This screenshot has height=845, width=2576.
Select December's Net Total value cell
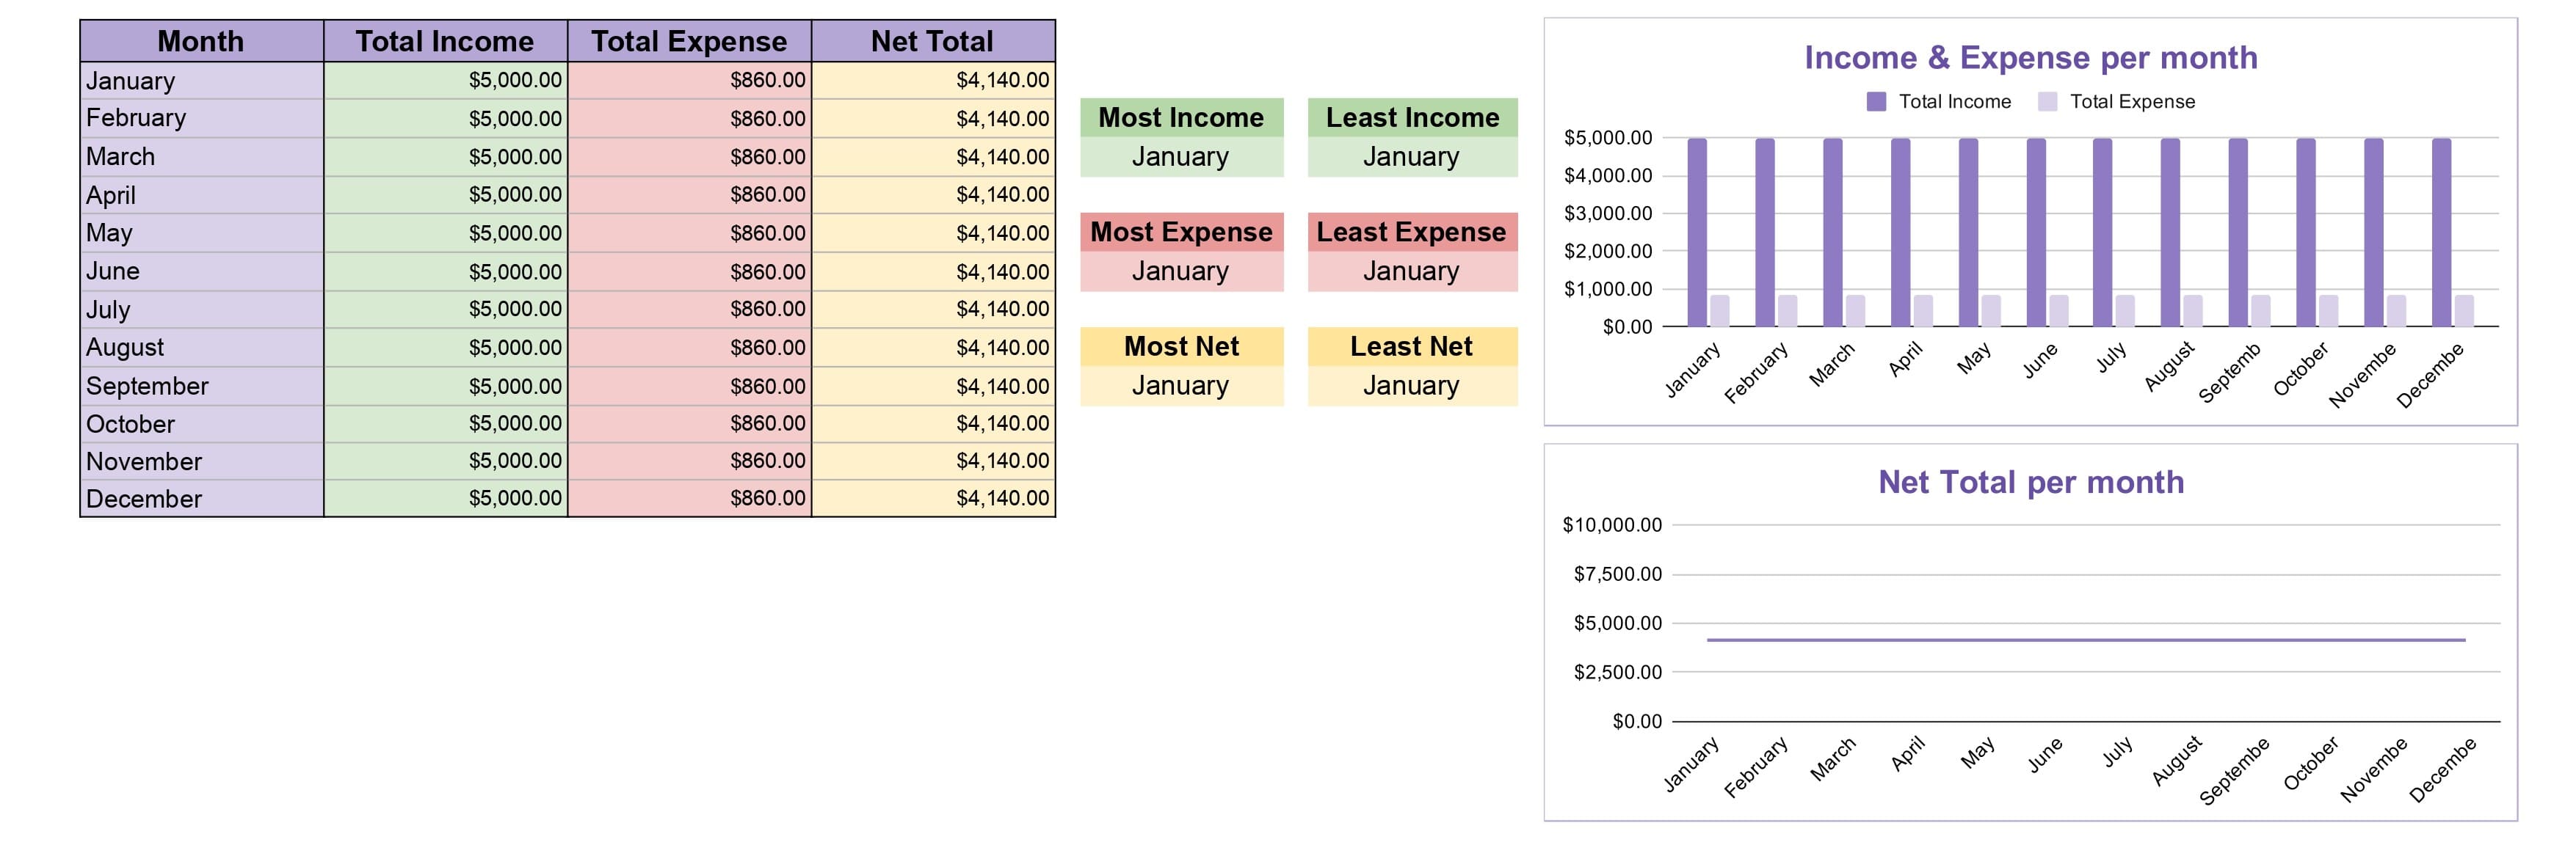[933, 497]
